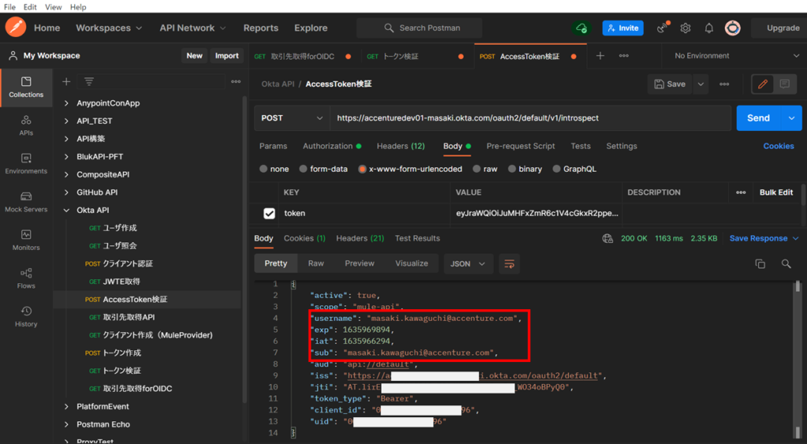Select the form-data radio option
Viewport: 807px width, 444px height.
tap(303, 169)
